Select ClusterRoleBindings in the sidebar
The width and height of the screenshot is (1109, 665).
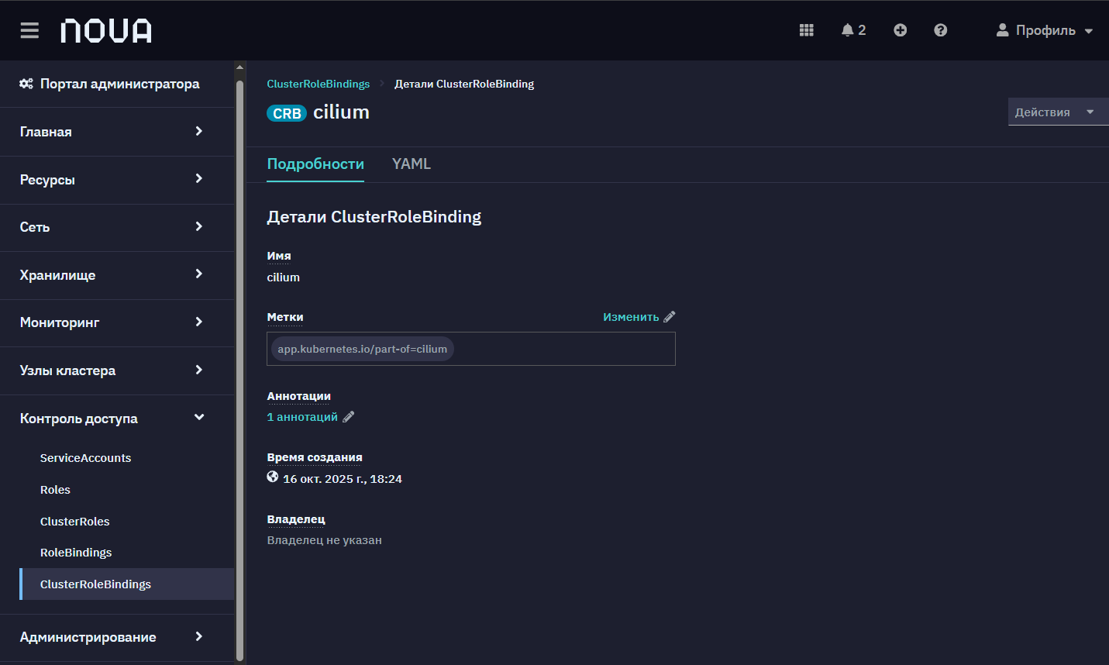126,584
